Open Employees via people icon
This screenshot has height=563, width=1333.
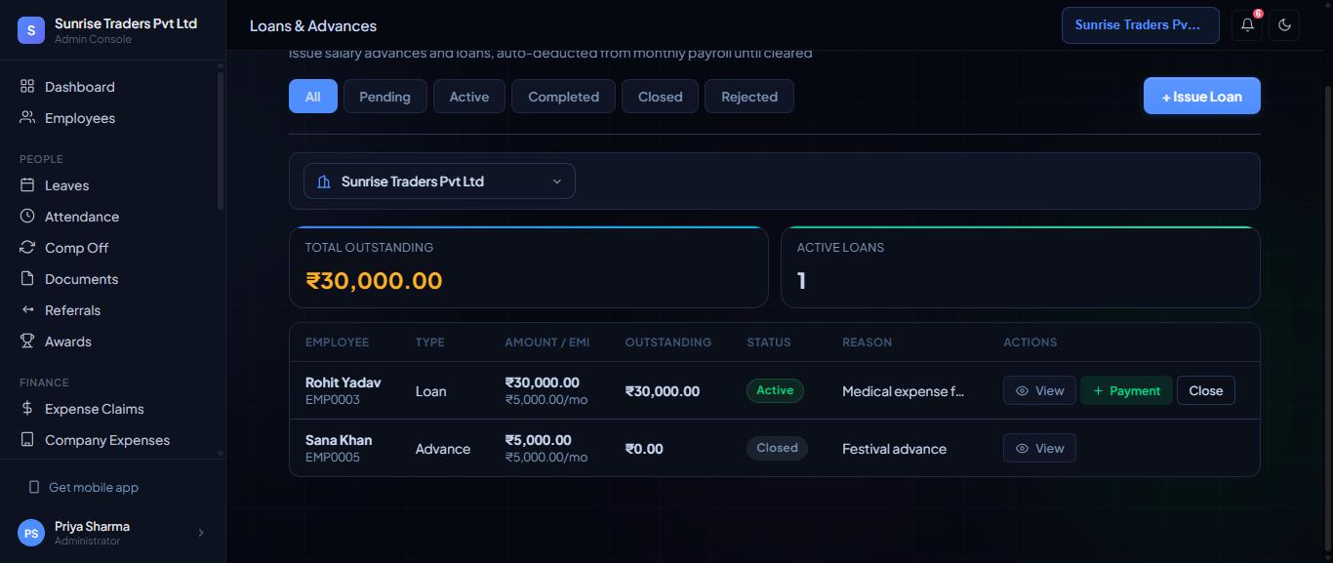[27, 118]
